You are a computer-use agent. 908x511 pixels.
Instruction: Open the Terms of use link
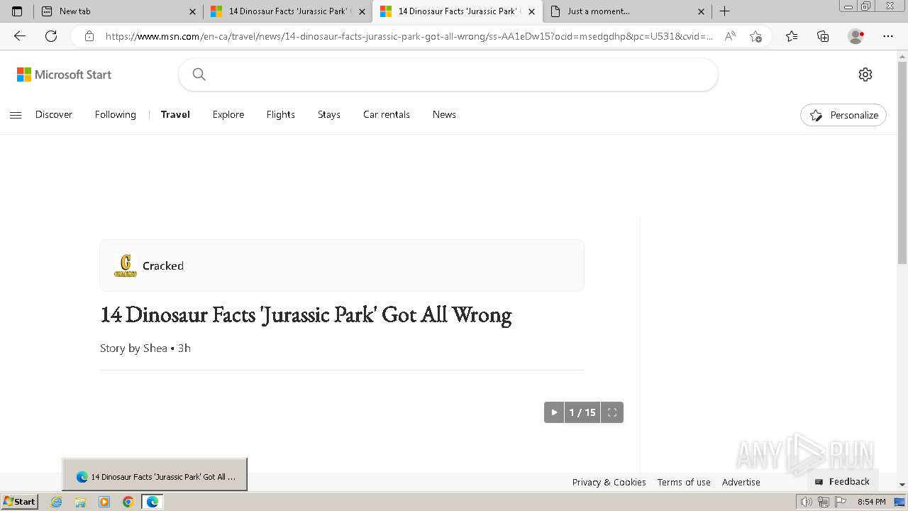(684, 482)
